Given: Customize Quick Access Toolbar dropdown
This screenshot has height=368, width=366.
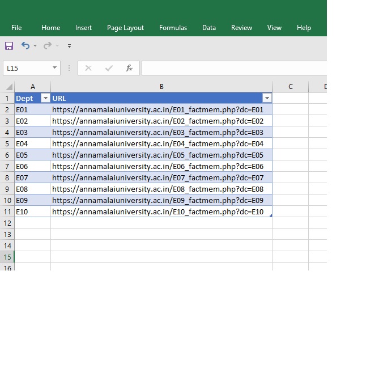Looking at the screenshot, I should [69, 46].
